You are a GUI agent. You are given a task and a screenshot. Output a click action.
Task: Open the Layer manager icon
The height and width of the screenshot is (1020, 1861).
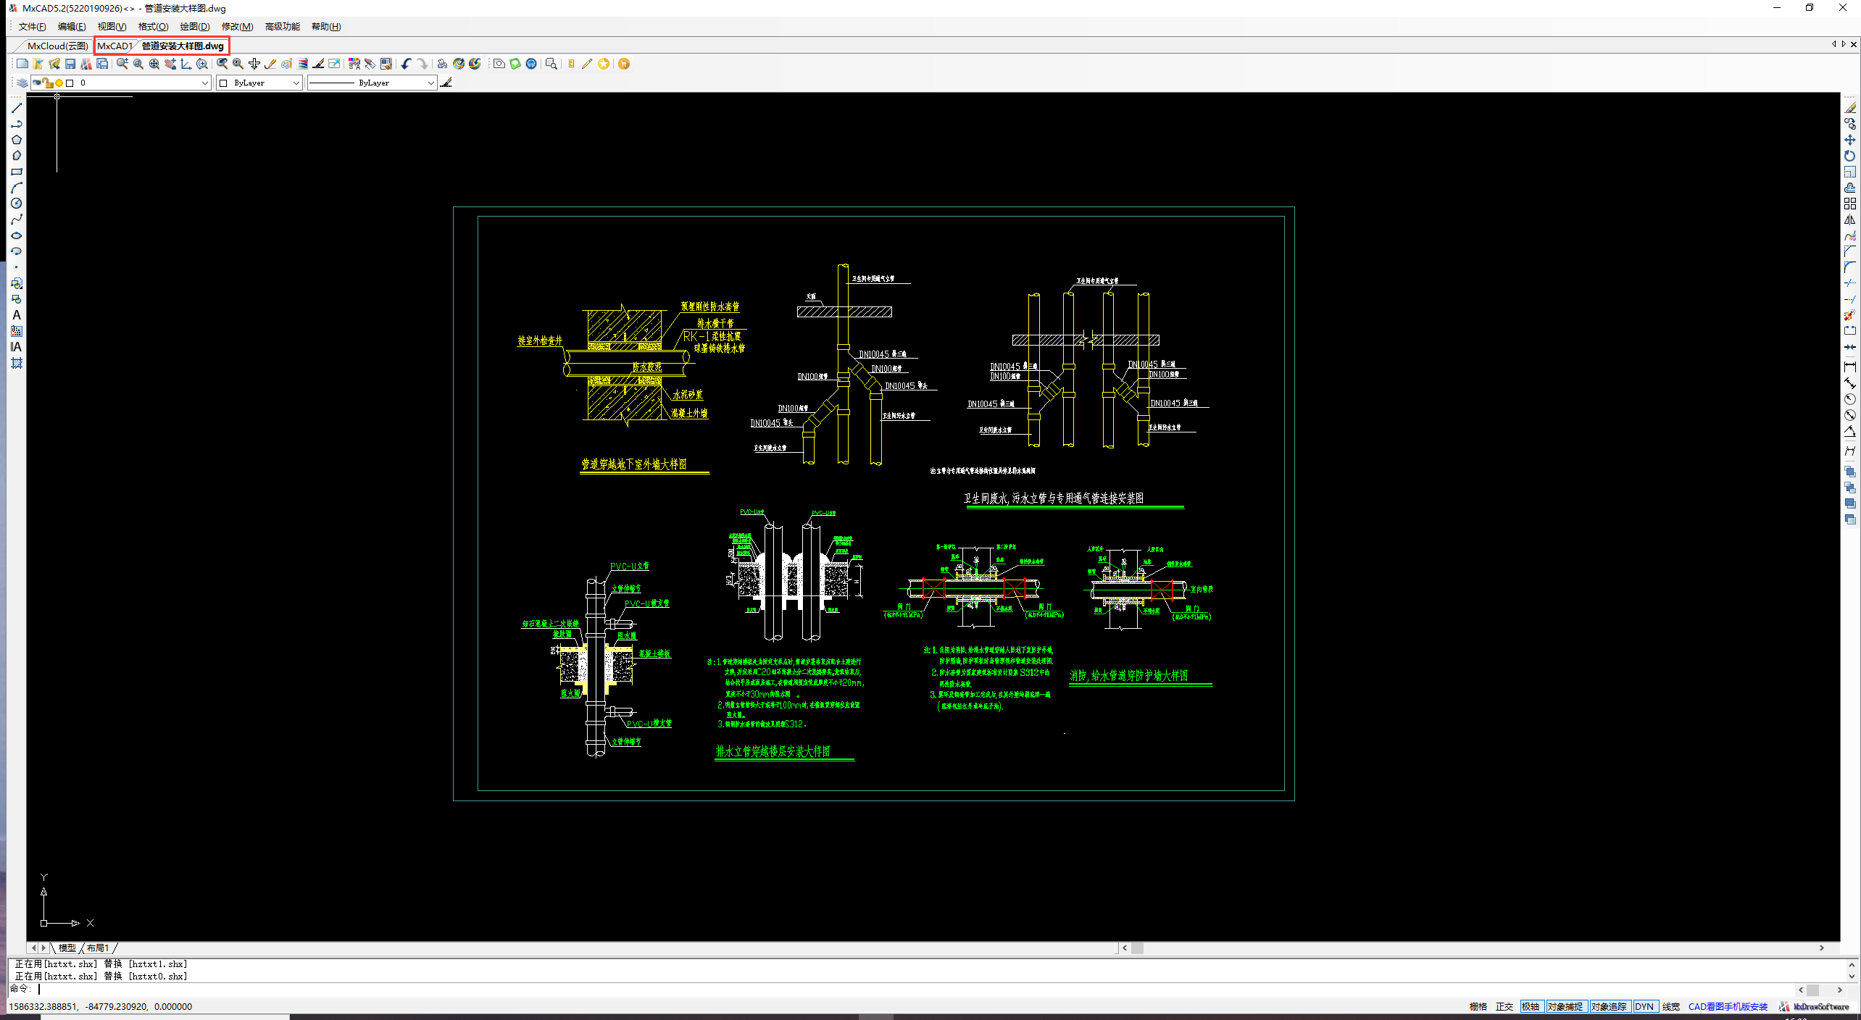click(x=22, y=83)
